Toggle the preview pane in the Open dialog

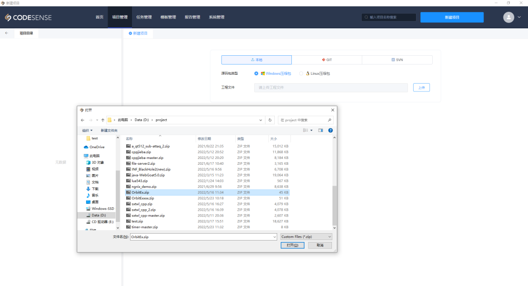(x=321, y=130)
